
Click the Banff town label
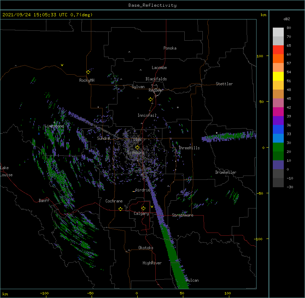click(44, 201)
